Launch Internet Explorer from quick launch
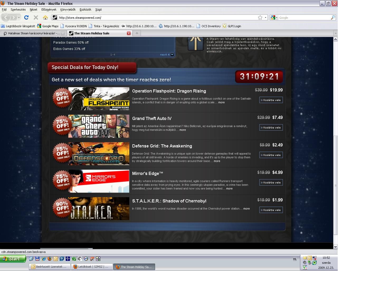 [44, 259]
